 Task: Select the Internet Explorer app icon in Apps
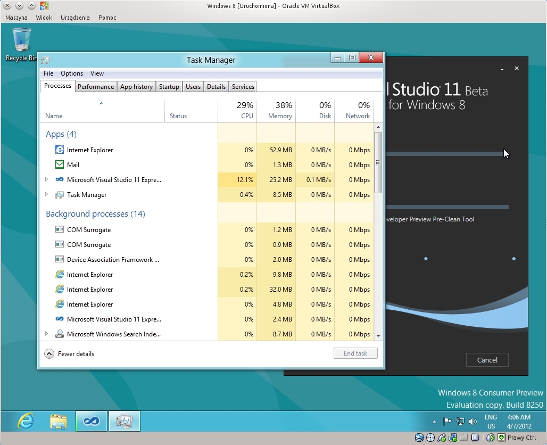tap(60, 150)
